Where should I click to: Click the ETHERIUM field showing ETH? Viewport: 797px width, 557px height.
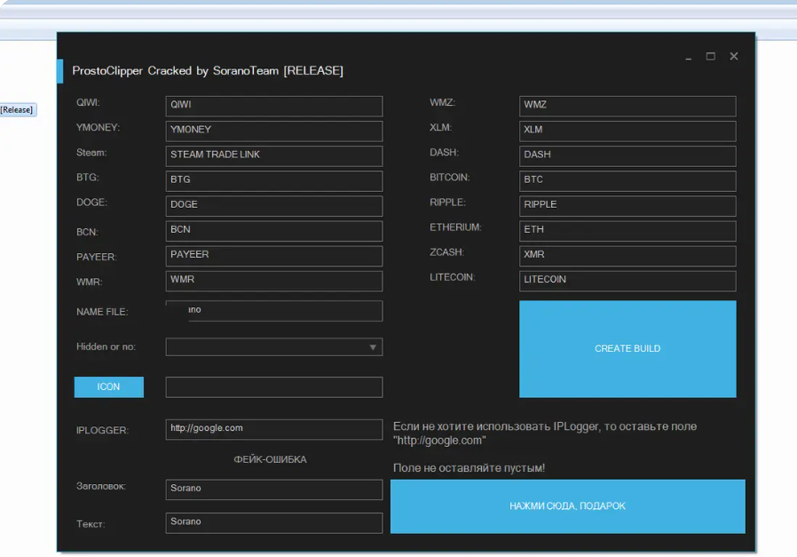click(627, 230)
